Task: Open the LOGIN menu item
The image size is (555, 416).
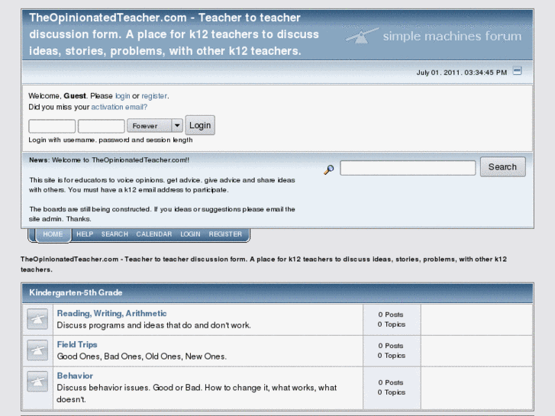Action: (x=190, y=234)
